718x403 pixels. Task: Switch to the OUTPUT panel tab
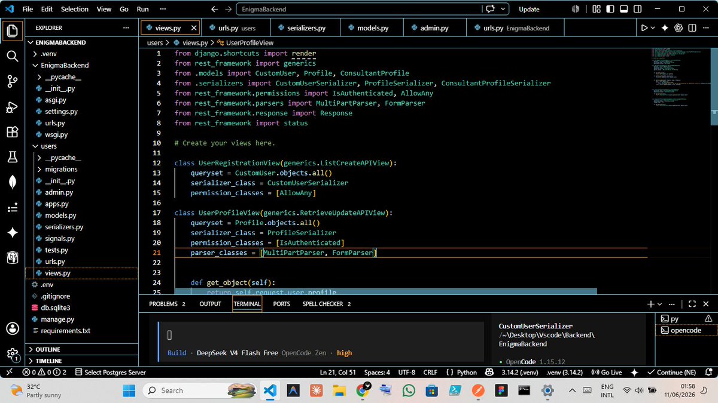tap(210, 303)
